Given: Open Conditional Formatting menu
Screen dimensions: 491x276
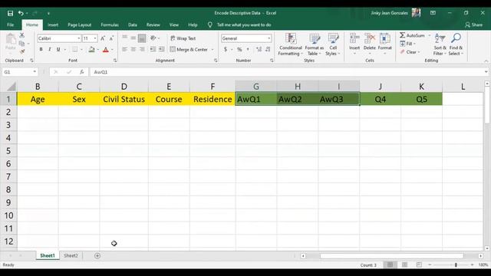Looking at the screenshot, I should [x=291, y=44].
